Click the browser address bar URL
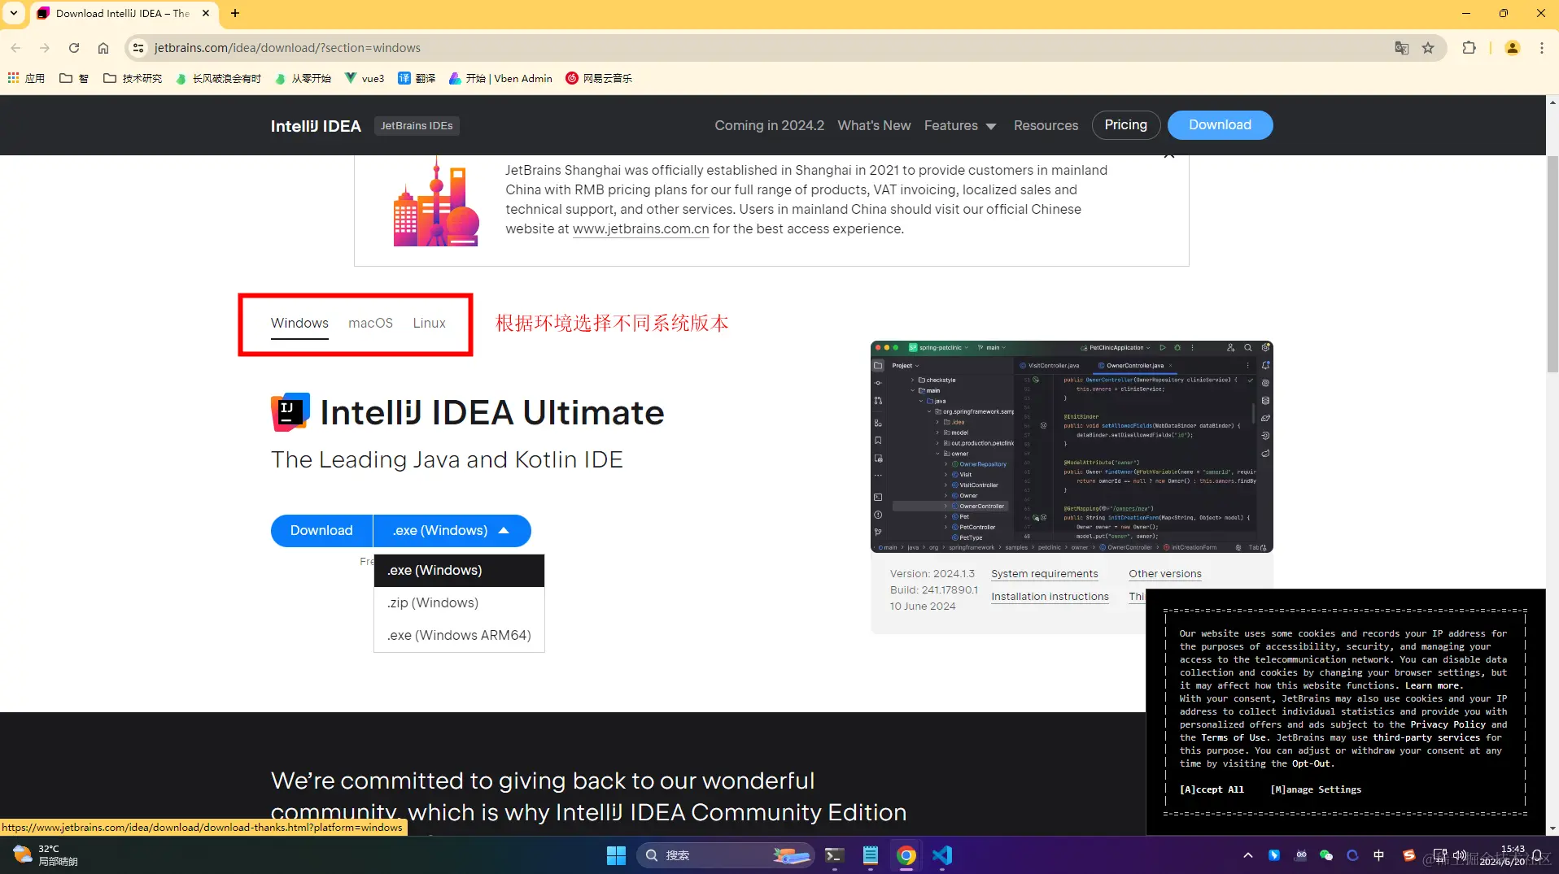1559x874 pixels. (287, 48)
